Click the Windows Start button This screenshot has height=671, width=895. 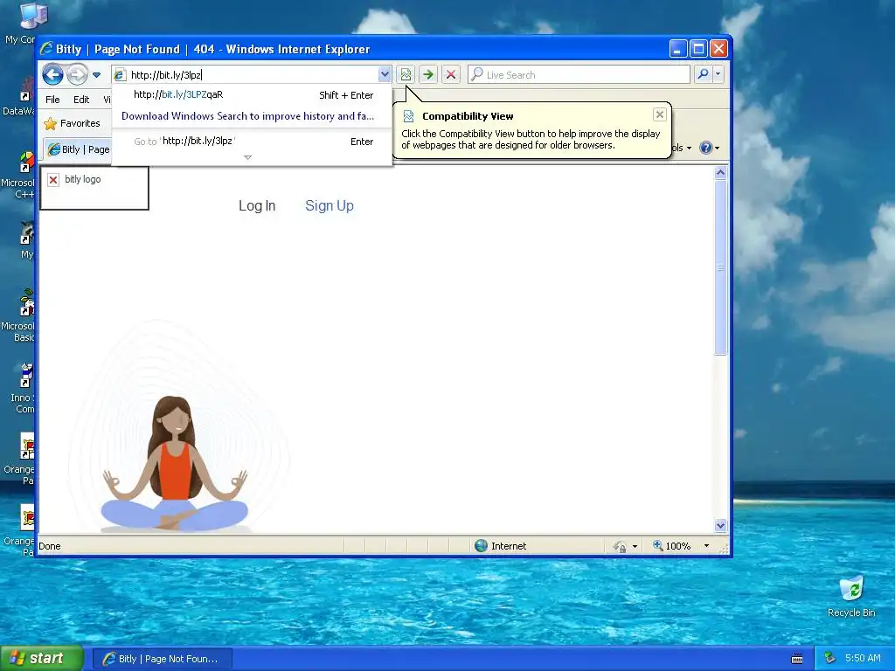coord(42,658)
